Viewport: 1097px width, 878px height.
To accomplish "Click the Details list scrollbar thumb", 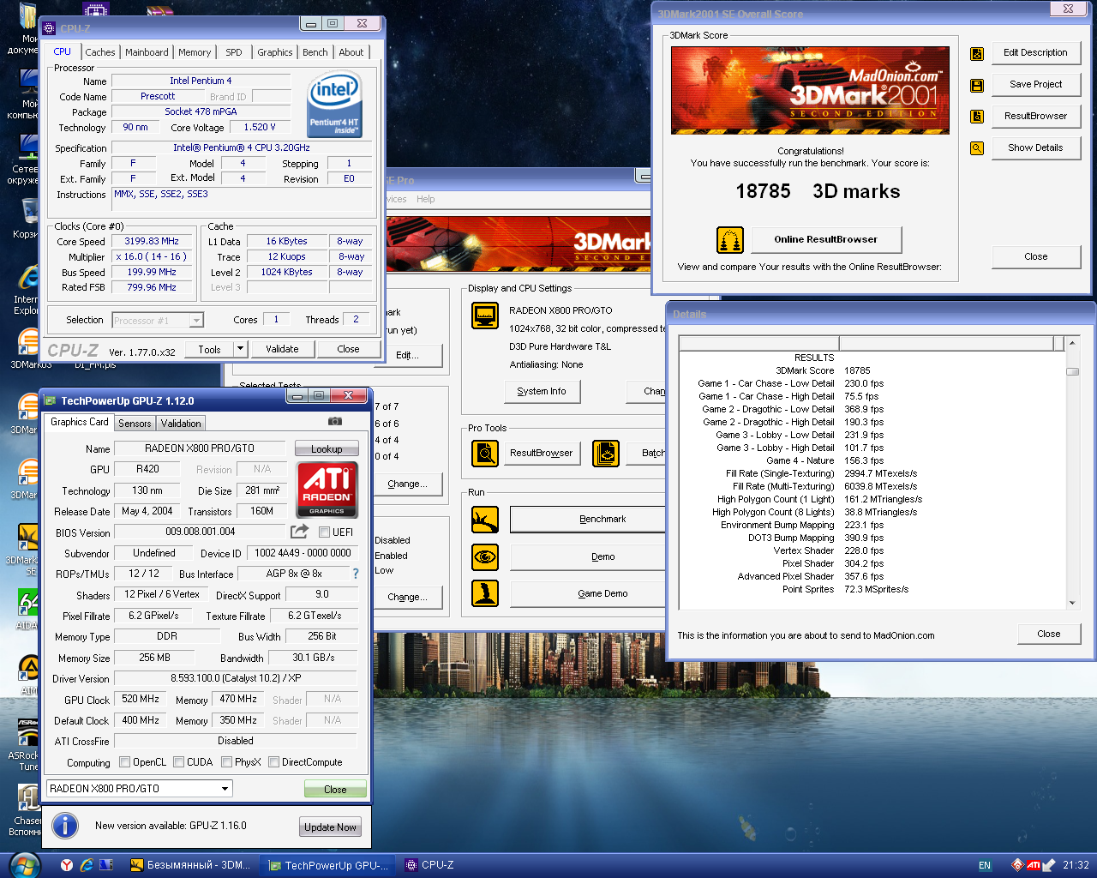I will (1072, 372).
